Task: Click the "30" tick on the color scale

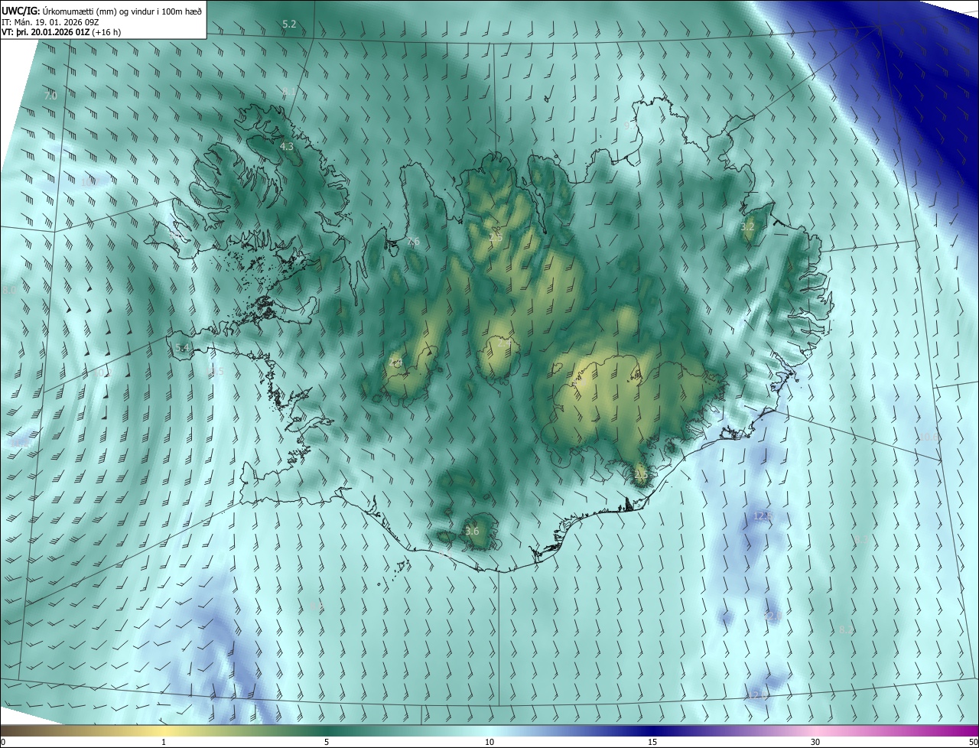Action: pos(815,742)
